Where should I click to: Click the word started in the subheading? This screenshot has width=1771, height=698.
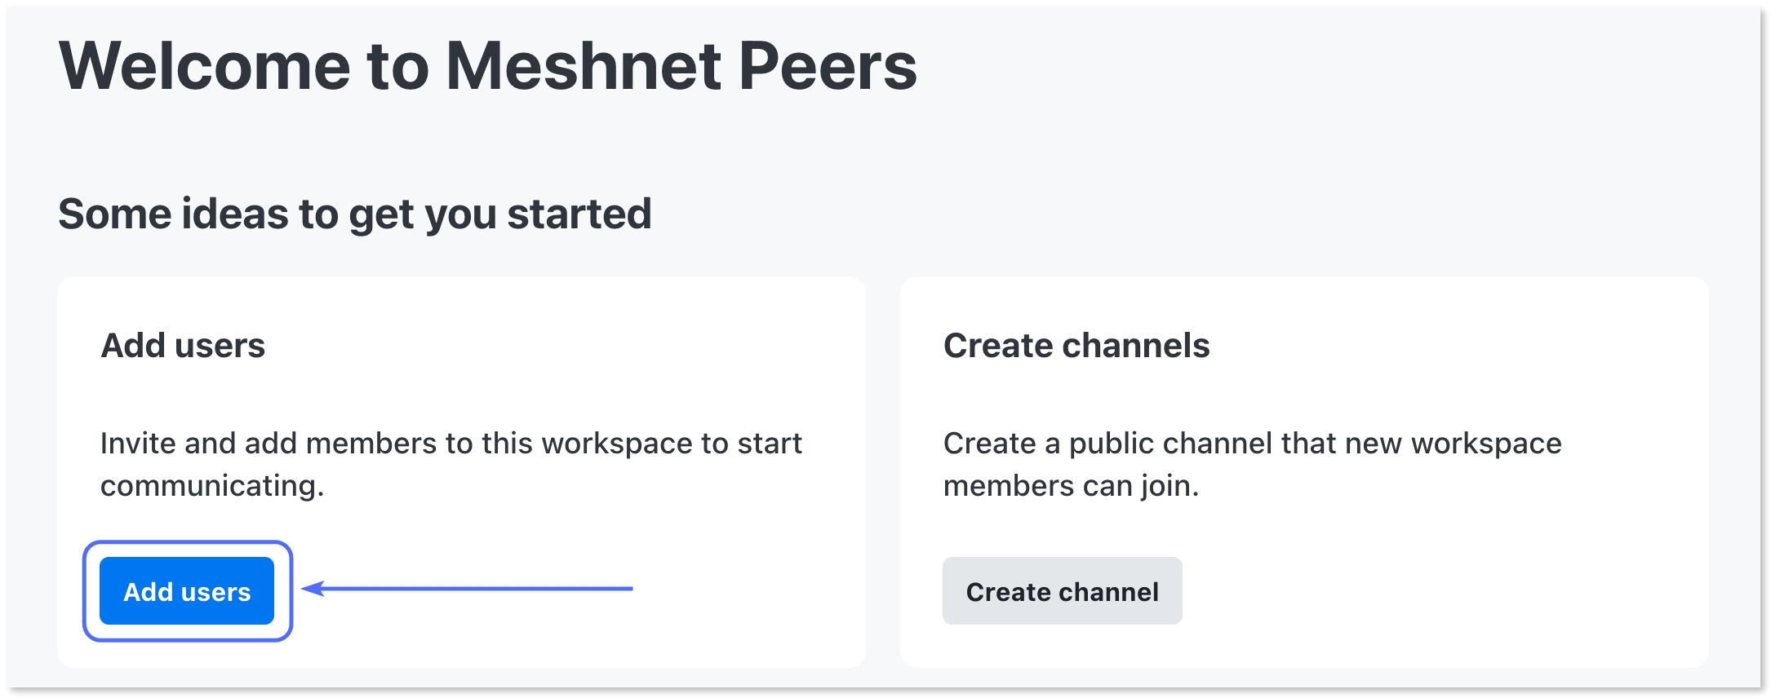pos(579,214)
